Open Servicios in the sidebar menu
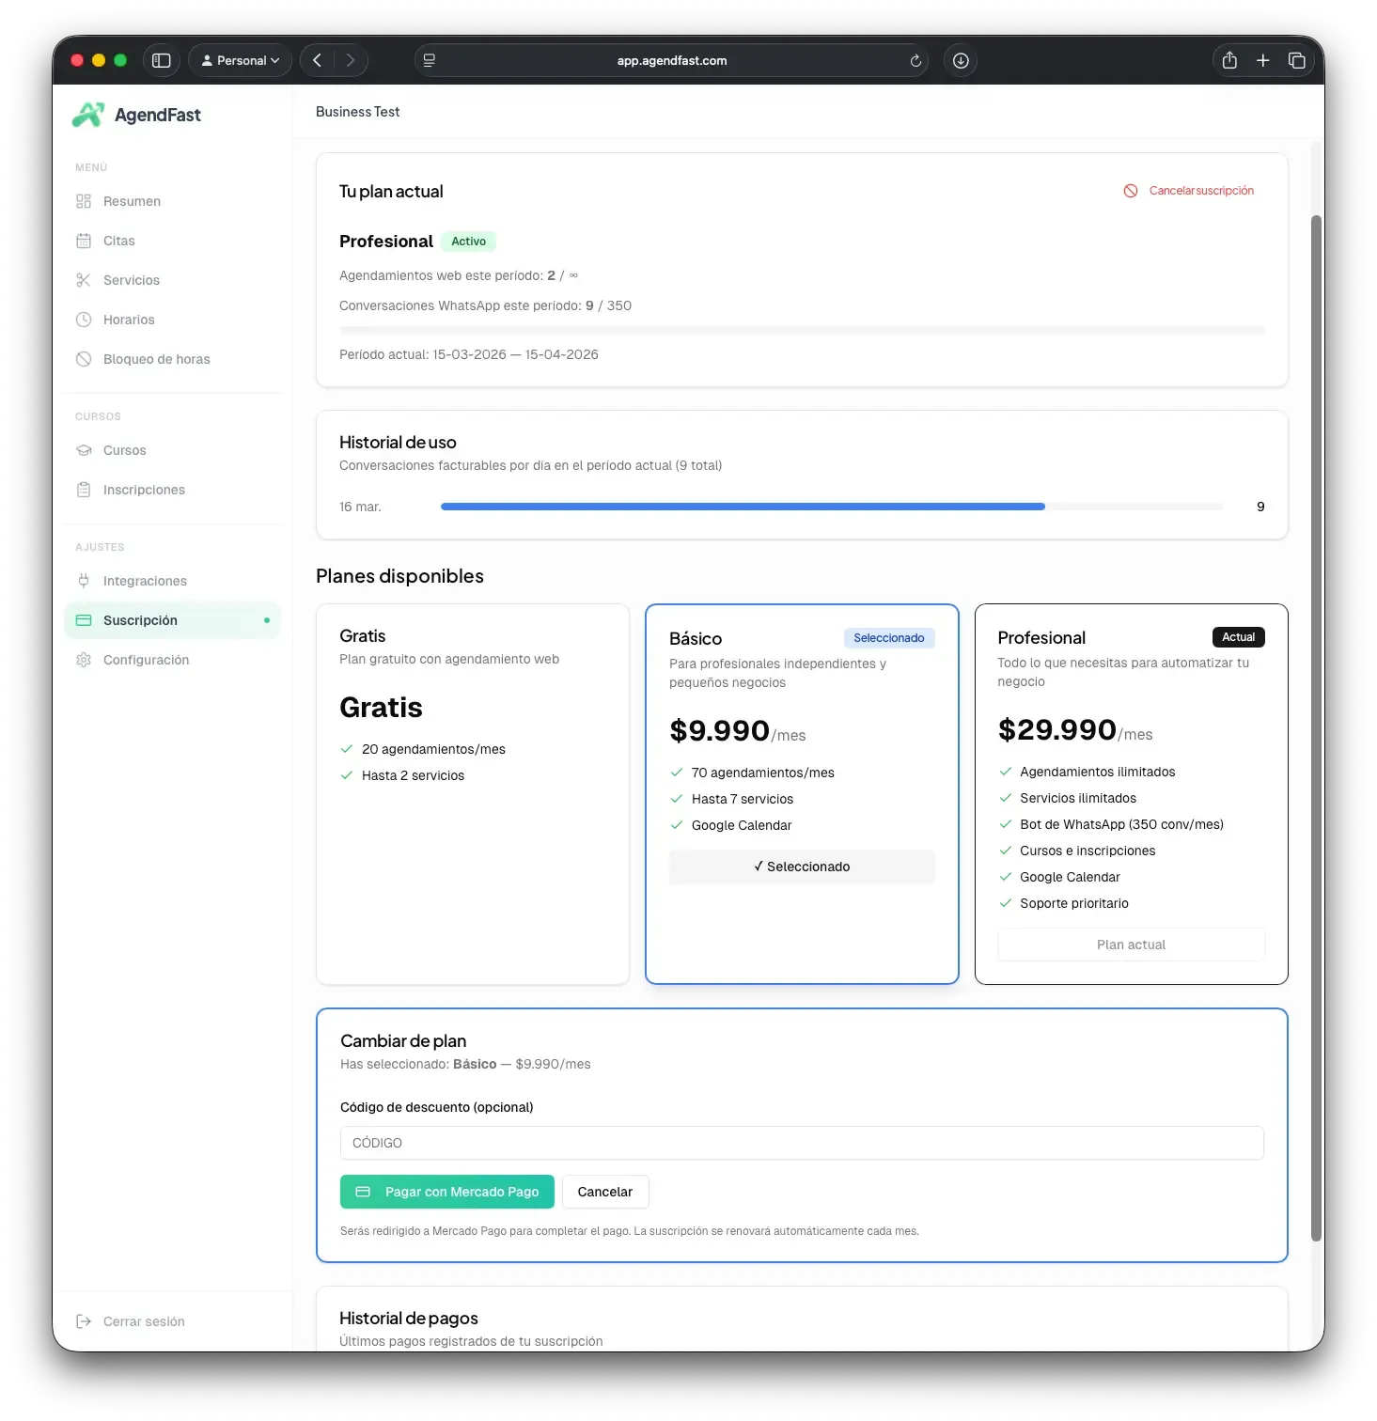1377x1421 pixels. click(173, 280)
